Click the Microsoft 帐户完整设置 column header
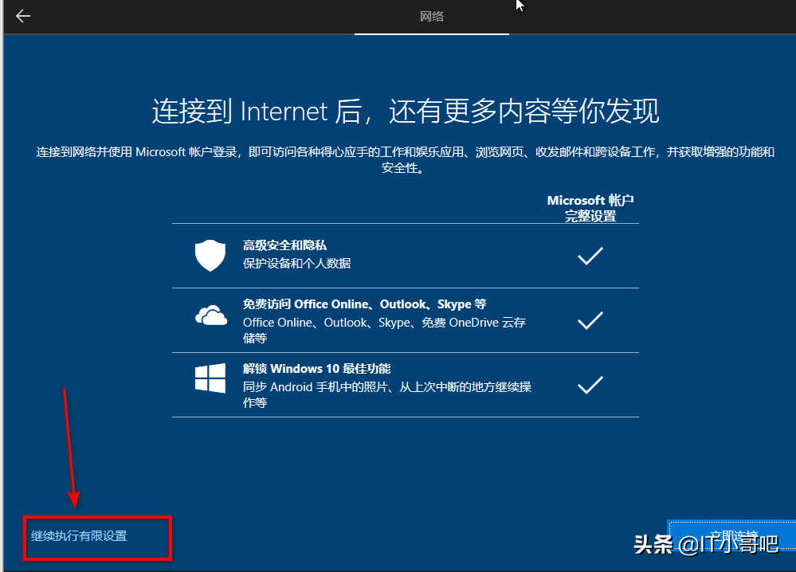796x572 pixels. pyautogui.click(x=590, y=207)
